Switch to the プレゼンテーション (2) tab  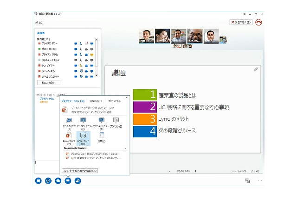pyautogui.click(x=73, y=101)
